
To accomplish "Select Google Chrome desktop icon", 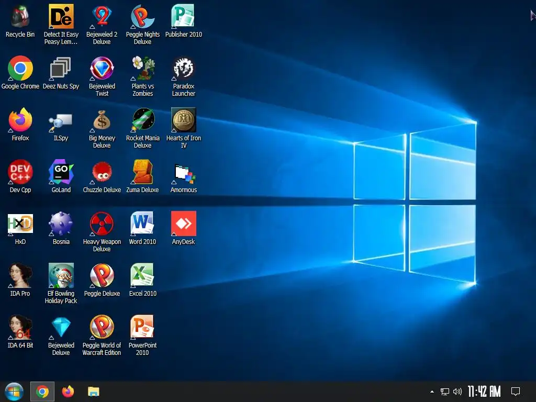I will (20, 73).
